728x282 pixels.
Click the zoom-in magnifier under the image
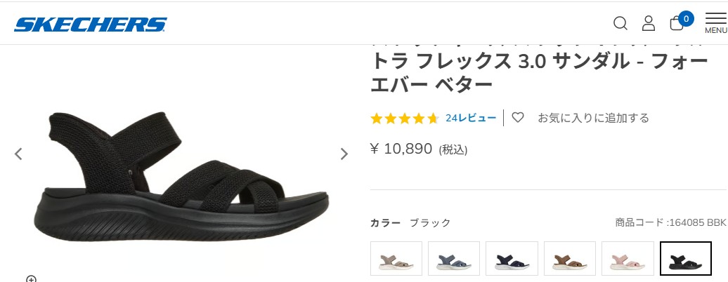pyautogui.click(x=31, y=278)
